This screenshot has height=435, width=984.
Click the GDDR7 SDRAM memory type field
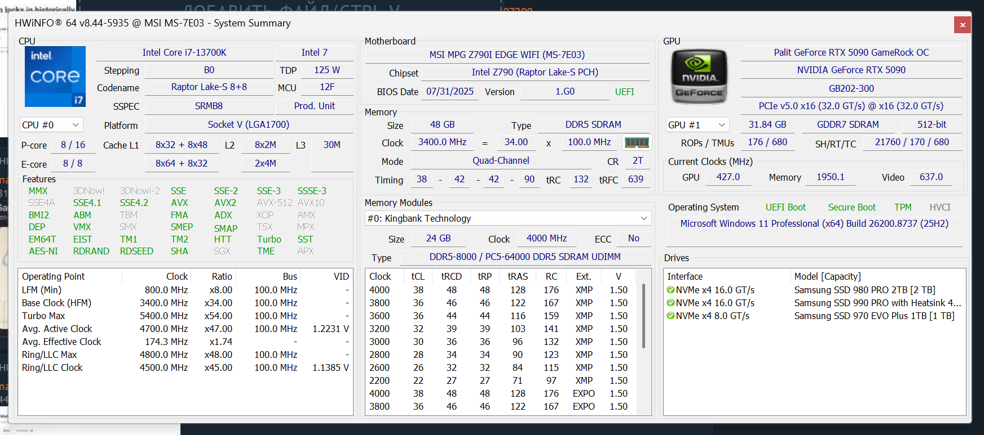tap(848, 125)
